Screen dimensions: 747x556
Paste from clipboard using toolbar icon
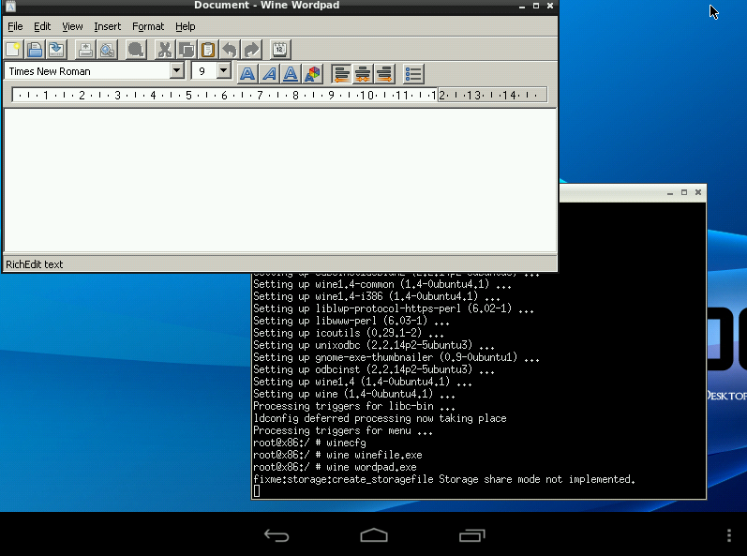click(208, 50)
